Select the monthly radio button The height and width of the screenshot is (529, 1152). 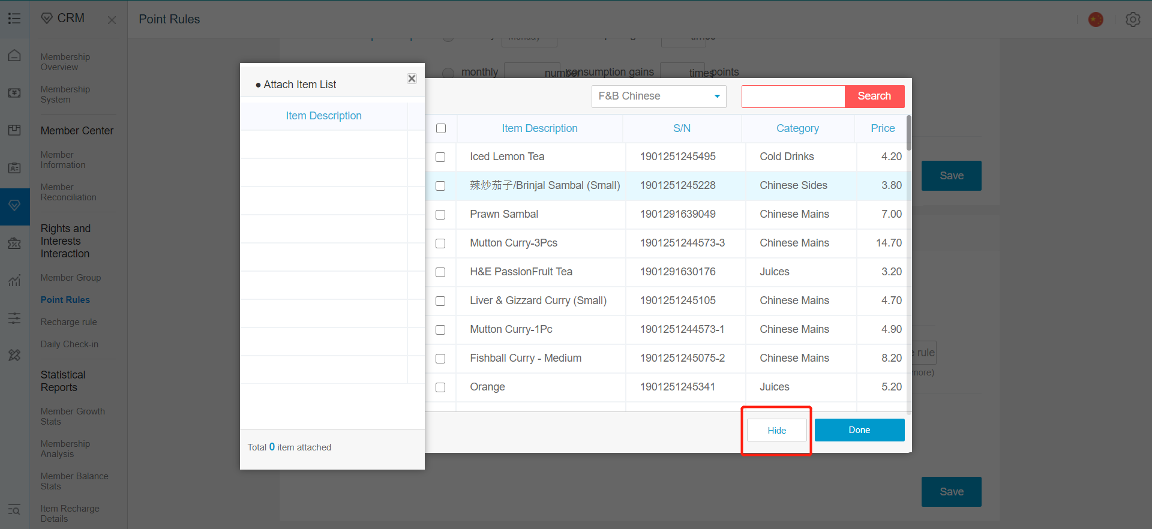click(448, 73)
